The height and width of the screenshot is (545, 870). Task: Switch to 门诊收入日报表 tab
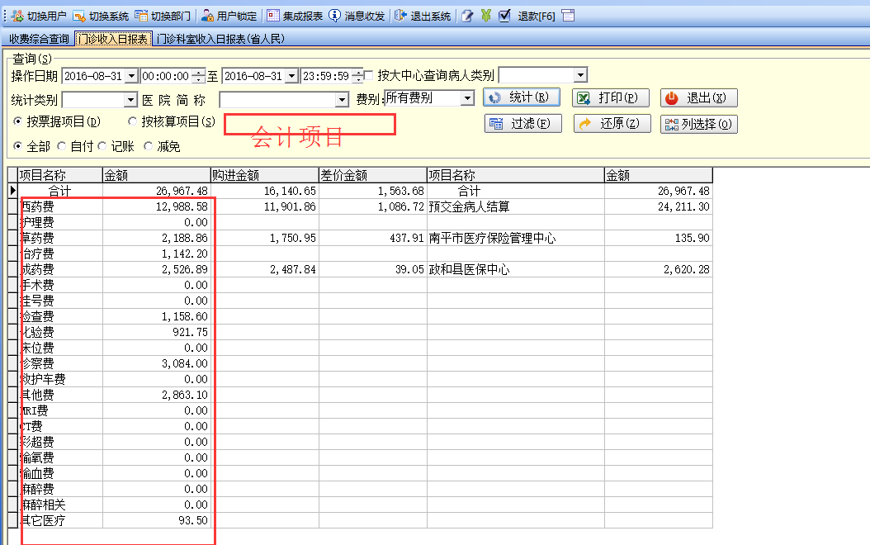click(x=113, y=39)
